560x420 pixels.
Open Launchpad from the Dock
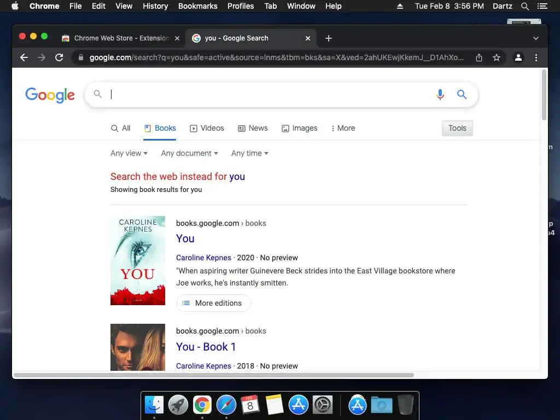click(x=178, y=405)
